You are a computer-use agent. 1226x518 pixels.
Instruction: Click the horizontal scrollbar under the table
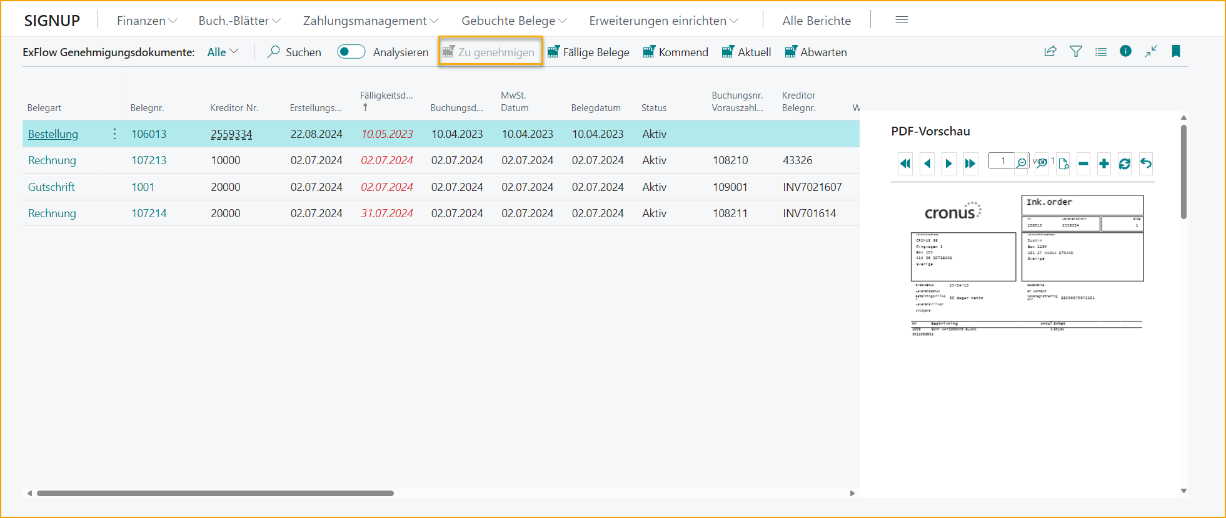pyautogui.click(x=215, y=493)
